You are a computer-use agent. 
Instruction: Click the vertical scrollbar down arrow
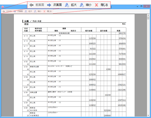pyautogui.click(x=148, y=115)
